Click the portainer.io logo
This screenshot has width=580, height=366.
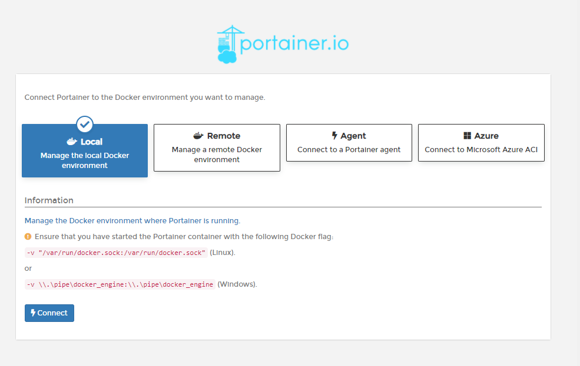click(283, 44)
